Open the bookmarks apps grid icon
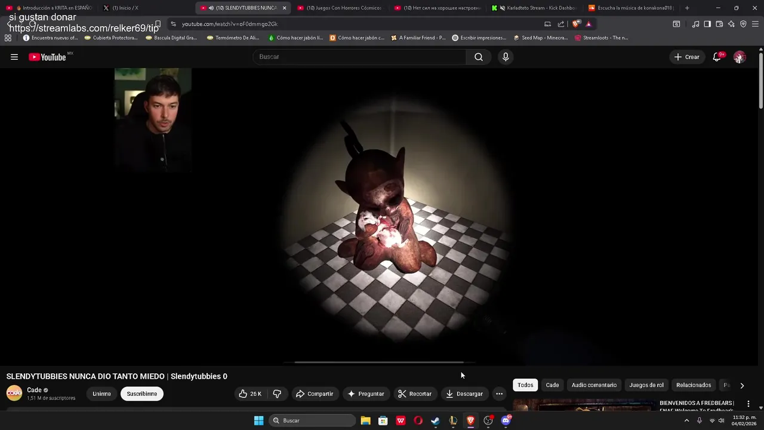Screen dimensions: 764x430 coord(8,38)
